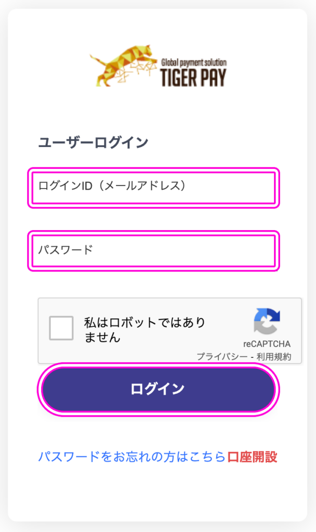Click the Global payment solution tagline
The width and height of the screenshot is (316, 532).
[x=194, y=62]
